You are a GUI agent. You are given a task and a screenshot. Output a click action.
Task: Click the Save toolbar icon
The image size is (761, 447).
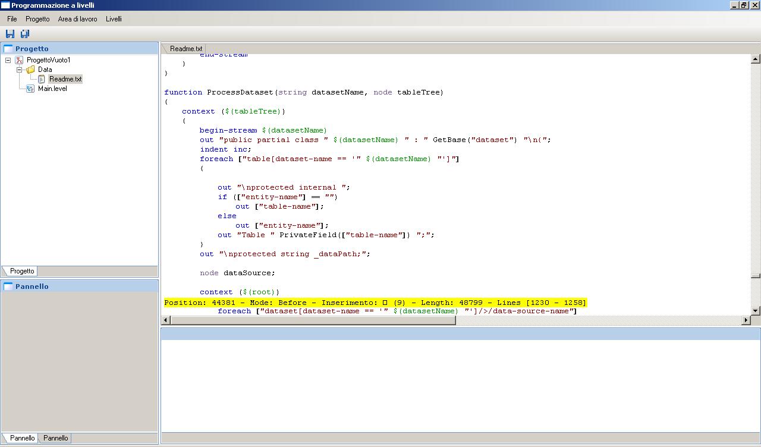[10, 34]
